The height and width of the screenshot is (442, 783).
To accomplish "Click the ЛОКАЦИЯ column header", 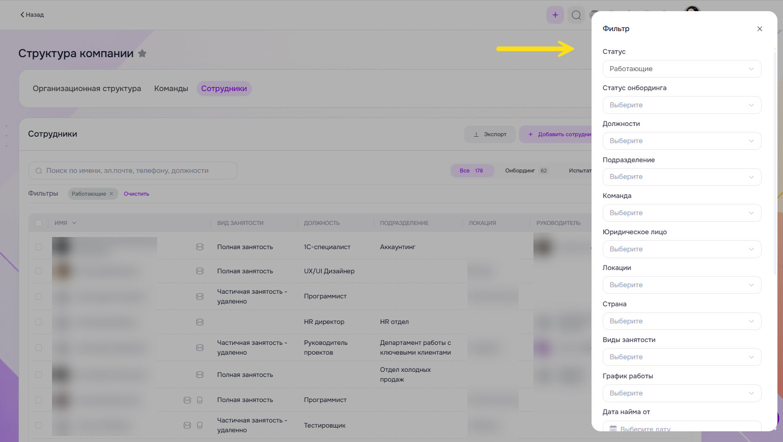I will [x=482, y=223].
